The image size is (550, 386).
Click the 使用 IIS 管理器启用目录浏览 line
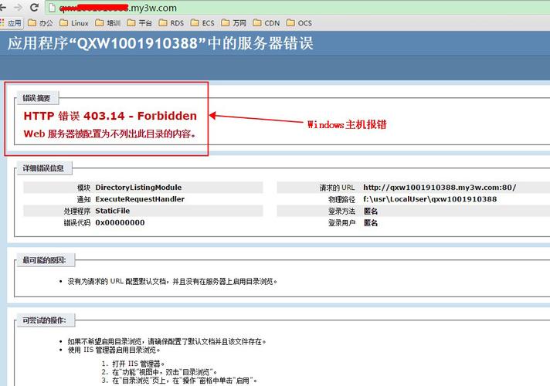pos(114,350)
